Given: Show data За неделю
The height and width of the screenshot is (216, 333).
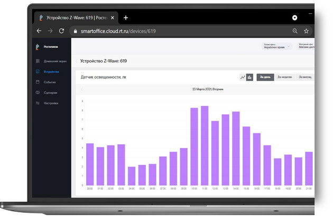Looking at the screenshot, I should point(285,77).
